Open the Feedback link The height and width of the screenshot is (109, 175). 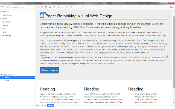tap(170, 7)
